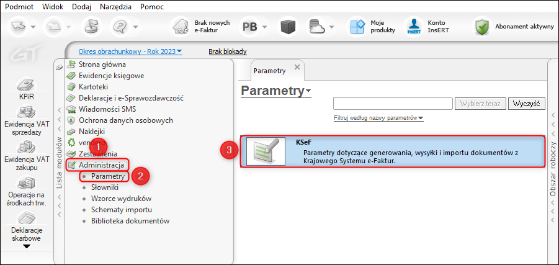Click the Wyczyść button
This screenshot has height=265, width=559.
(526, 104)
